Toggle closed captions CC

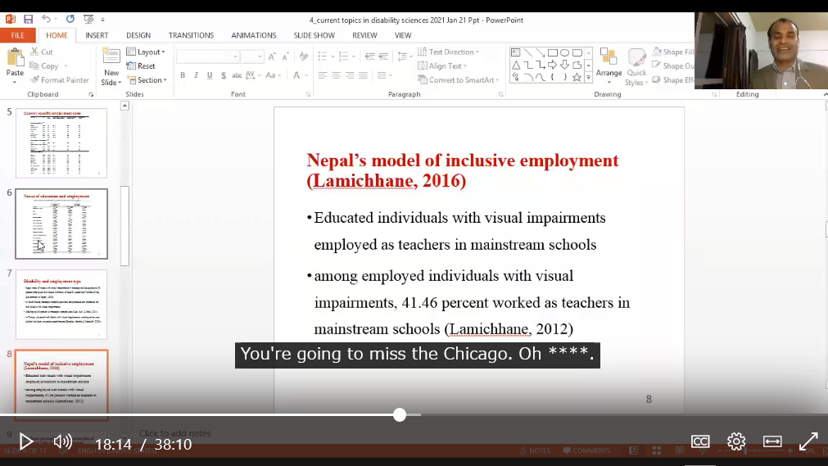click(700, 441)
